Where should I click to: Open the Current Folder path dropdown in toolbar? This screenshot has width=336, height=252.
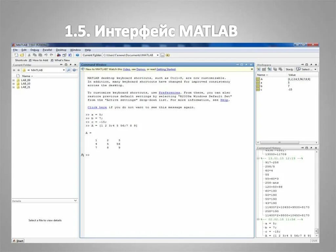tap(158, 55)
